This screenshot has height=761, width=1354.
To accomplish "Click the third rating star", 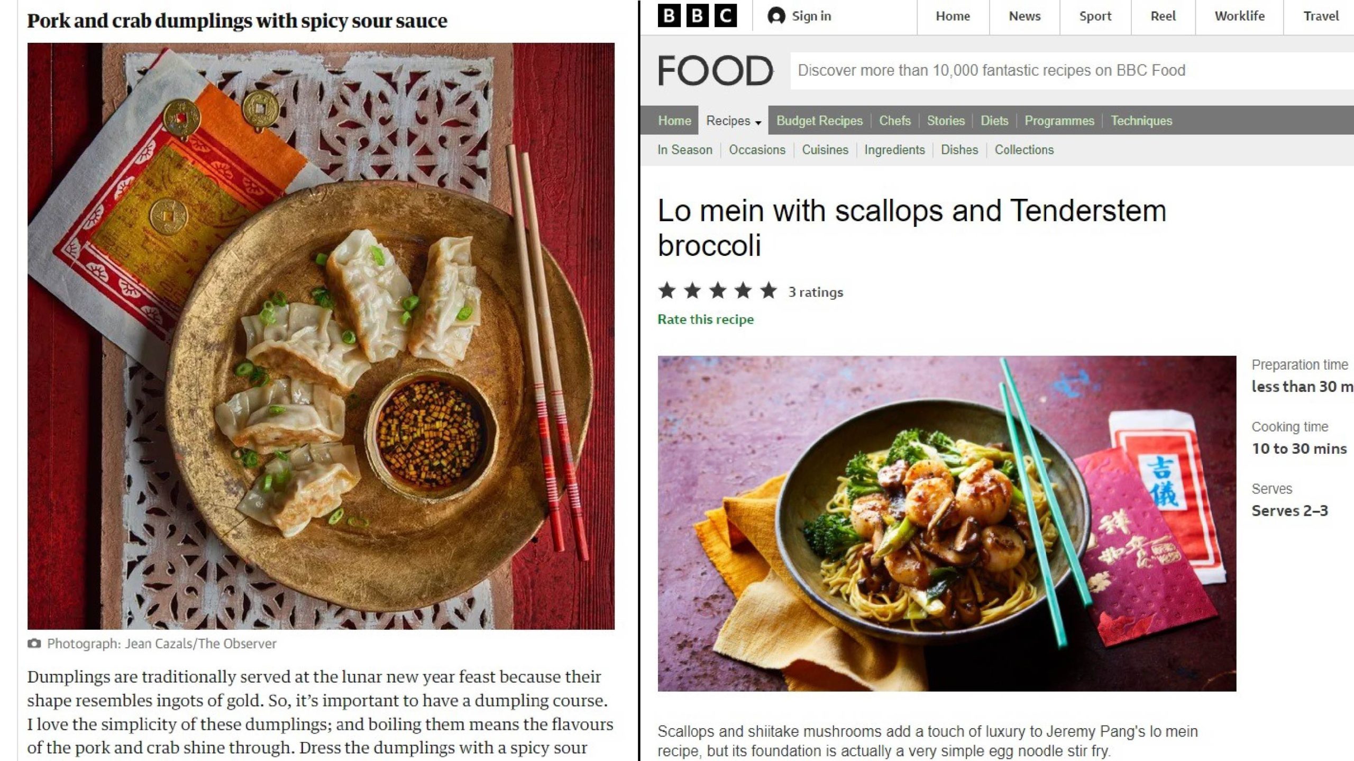I will coord(718,291).
